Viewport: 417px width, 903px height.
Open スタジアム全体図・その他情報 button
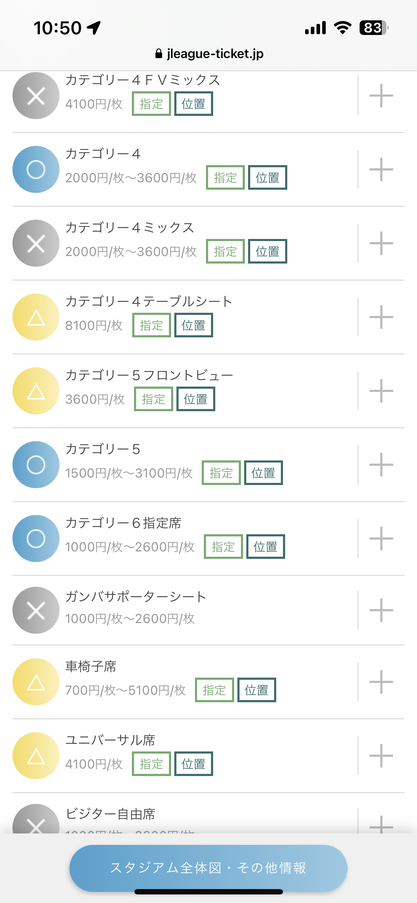click(208, 868)
